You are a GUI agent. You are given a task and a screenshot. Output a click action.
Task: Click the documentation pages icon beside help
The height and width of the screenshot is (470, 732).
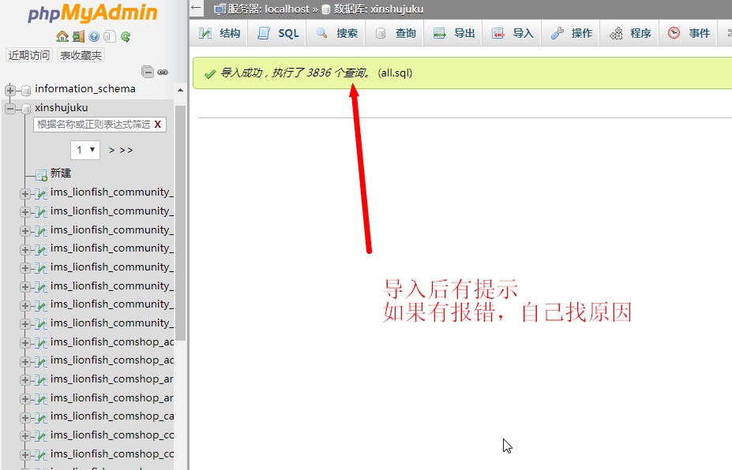click(x=110, y=36)
